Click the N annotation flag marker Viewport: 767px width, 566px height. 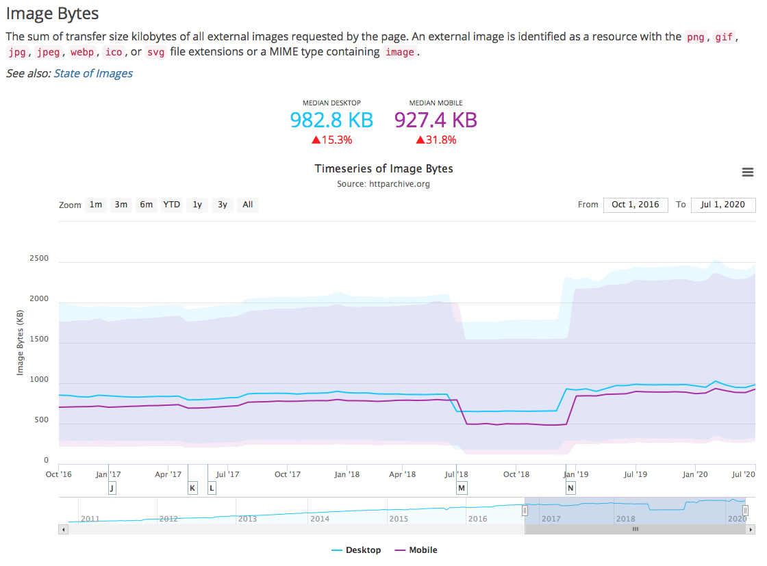pyautogui.click(x=571, y=488)
